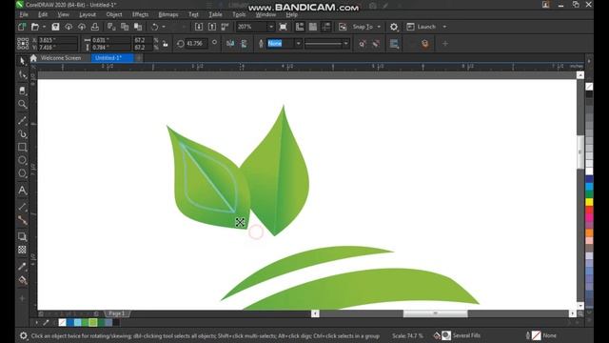Viewport: 609px width, 343px height.
Task: Click the horizontal scrollbar thumb
Action: point(435,313)
